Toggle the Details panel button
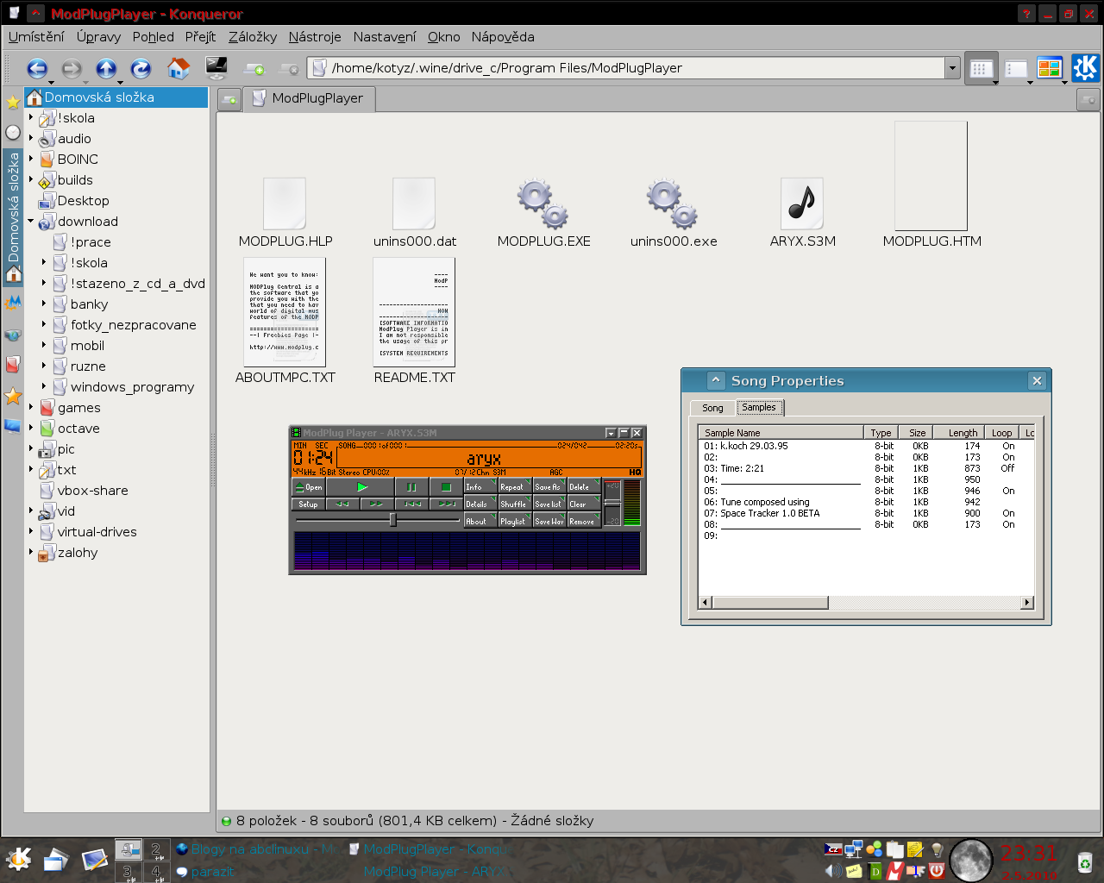This screenshot has width=1104, height=883. pos(480,504)
